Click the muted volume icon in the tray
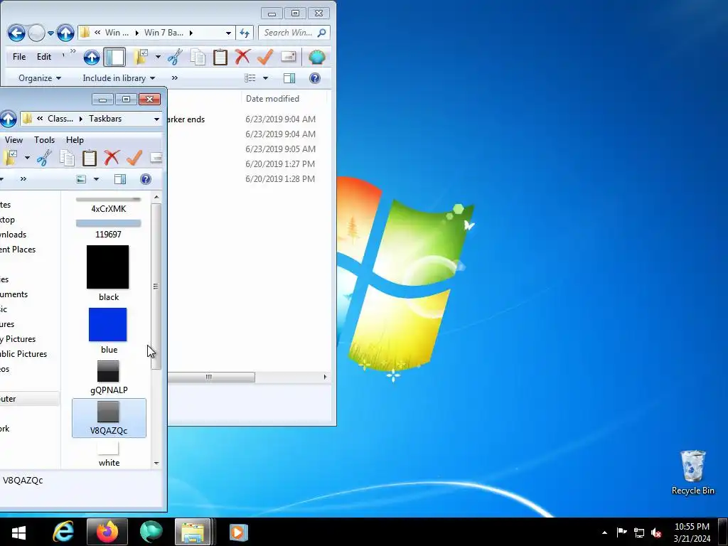 [656, 532]
